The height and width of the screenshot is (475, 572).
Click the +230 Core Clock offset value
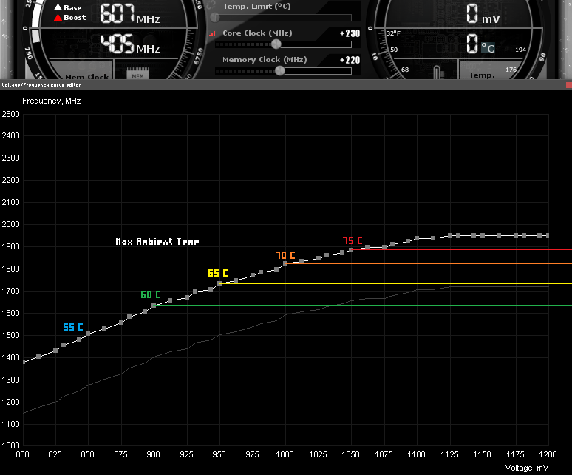click(x=350, y=33)
